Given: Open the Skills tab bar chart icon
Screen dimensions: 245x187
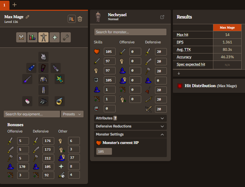Looking at the screenshot, I should (32, 37).
